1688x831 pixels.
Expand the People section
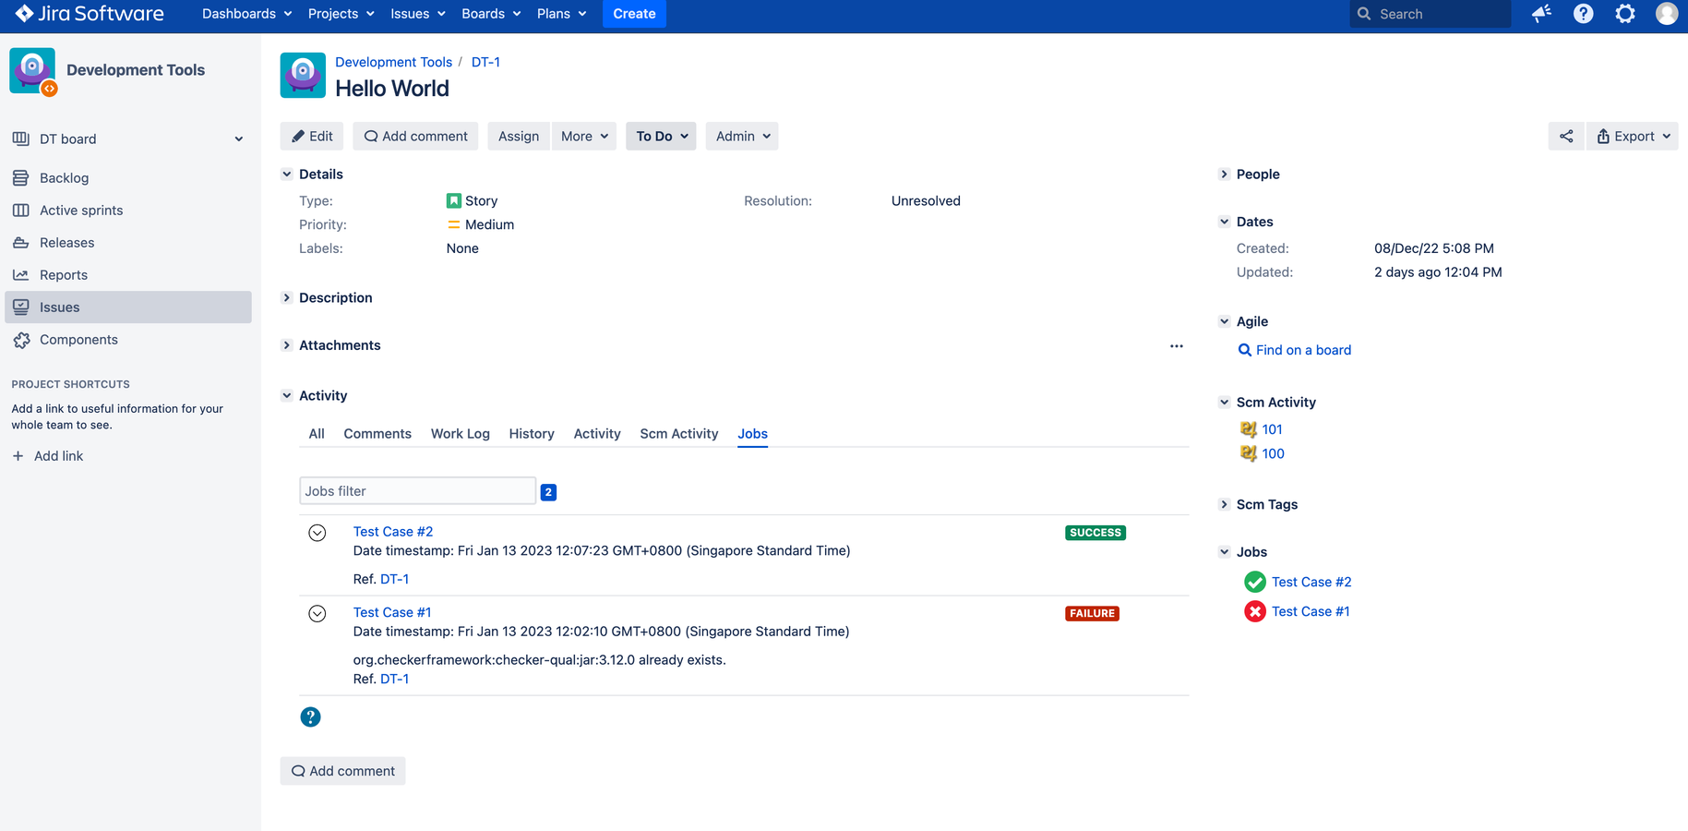(1224, 174)
